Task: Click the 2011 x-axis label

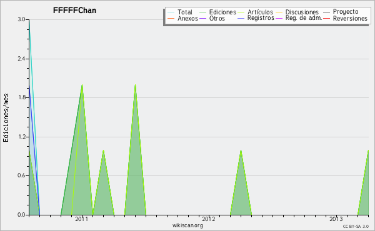Action: (82, 219)
